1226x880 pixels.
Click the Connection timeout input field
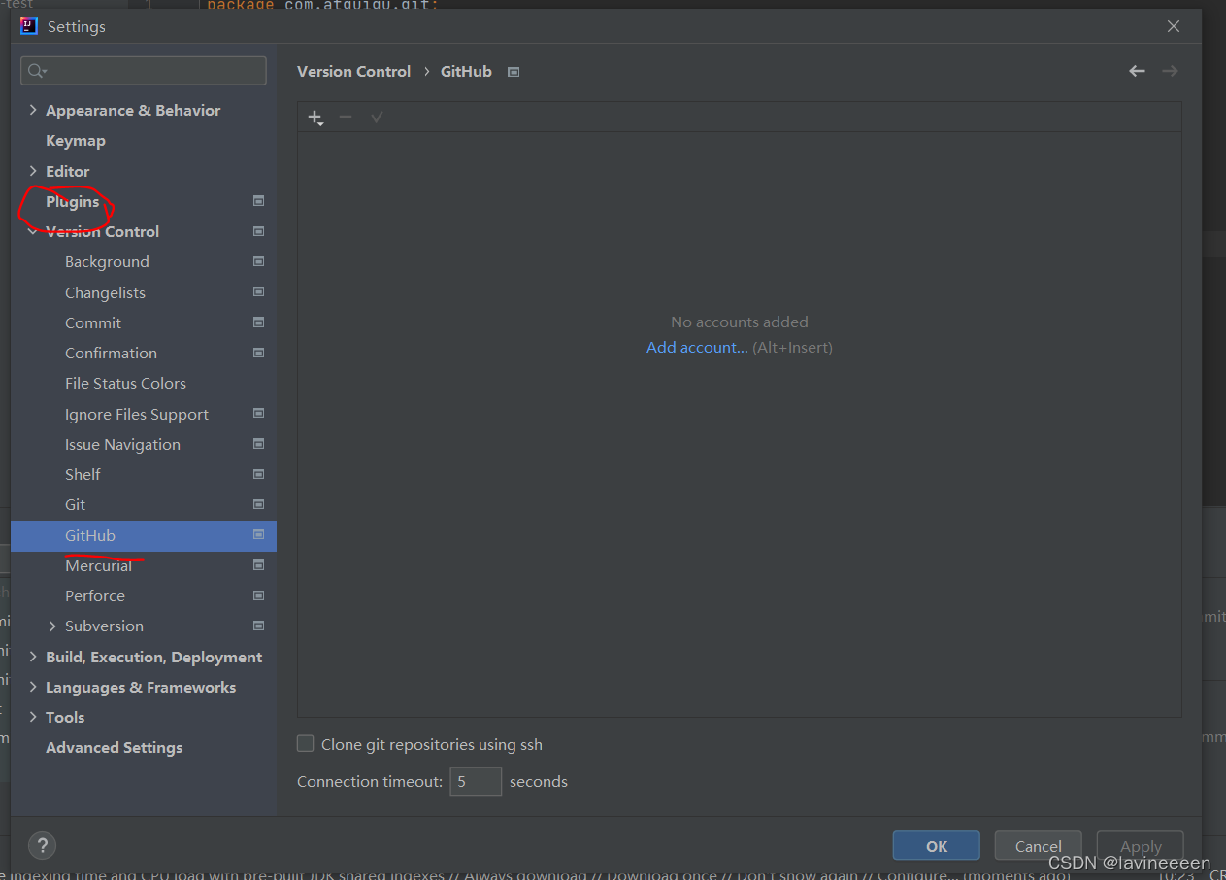tap(476, 781)
